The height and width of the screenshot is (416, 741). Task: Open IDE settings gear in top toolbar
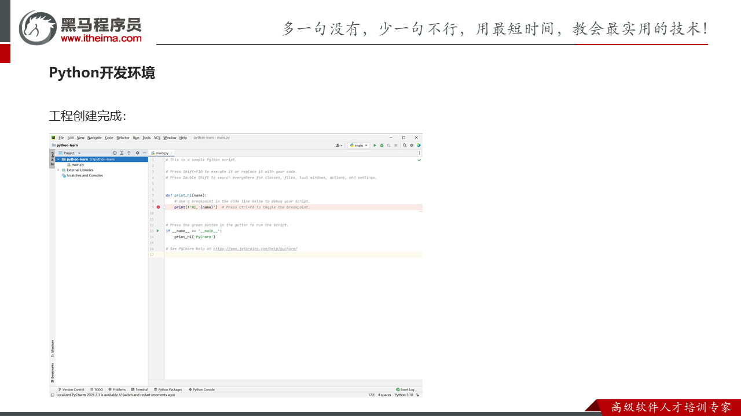coord(412,146)
